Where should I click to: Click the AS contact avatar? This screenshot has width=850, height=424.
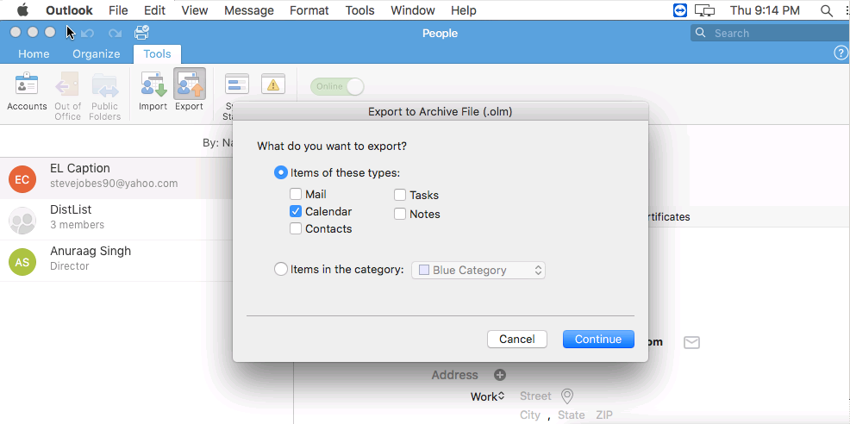tap(22, 263)
